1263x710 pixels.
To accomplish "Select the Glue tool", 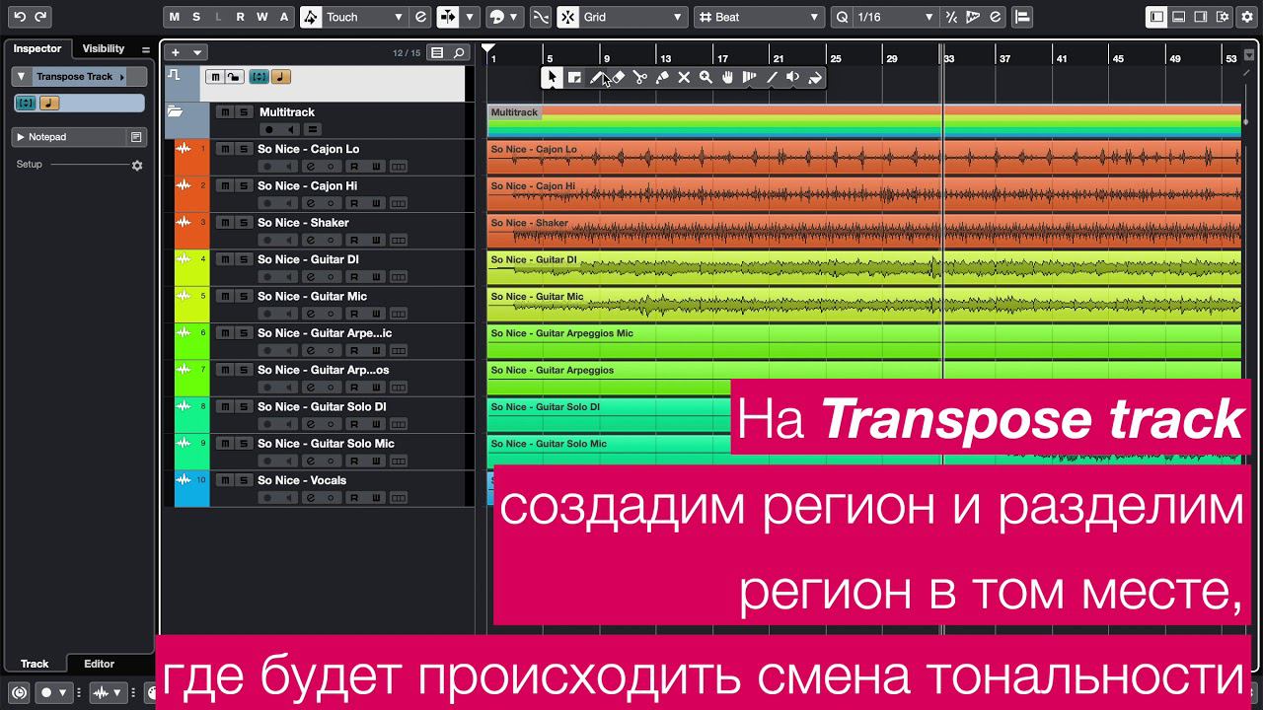I will [662, 78].
